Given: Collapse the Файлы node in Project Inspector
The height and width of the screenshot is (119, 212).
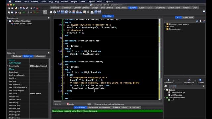Looking at the screenshot, I should click(x=165, y=90).
